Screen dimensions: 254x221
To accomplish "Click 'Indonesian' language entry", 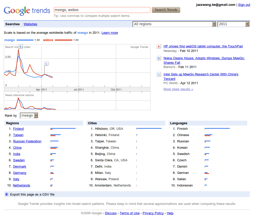I will click(185, 185).
